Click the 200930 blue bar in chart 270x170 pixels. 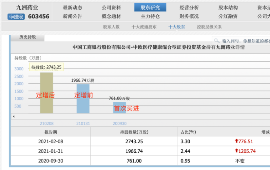tap(120, 108)
